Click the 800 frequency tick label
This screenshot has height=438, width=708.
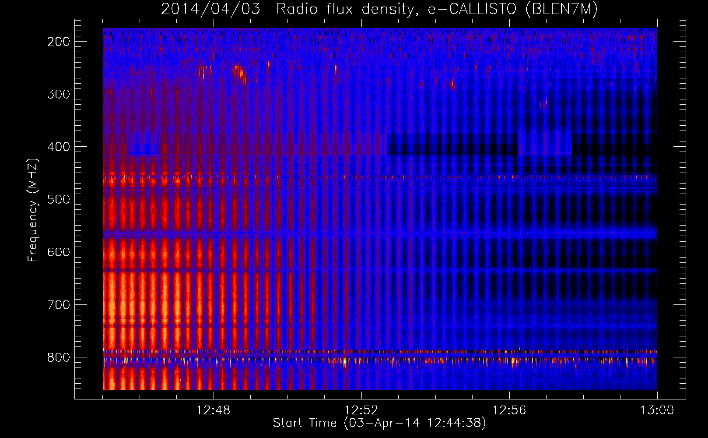(59, 357)
